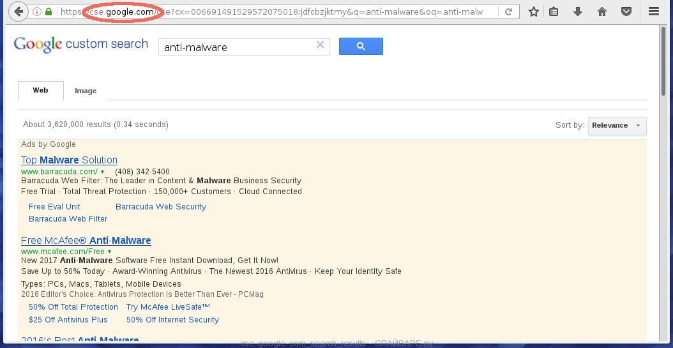Screen dimensions: 673x348
Task: Reload the page with the refresh icon
Action: (509, 12)
